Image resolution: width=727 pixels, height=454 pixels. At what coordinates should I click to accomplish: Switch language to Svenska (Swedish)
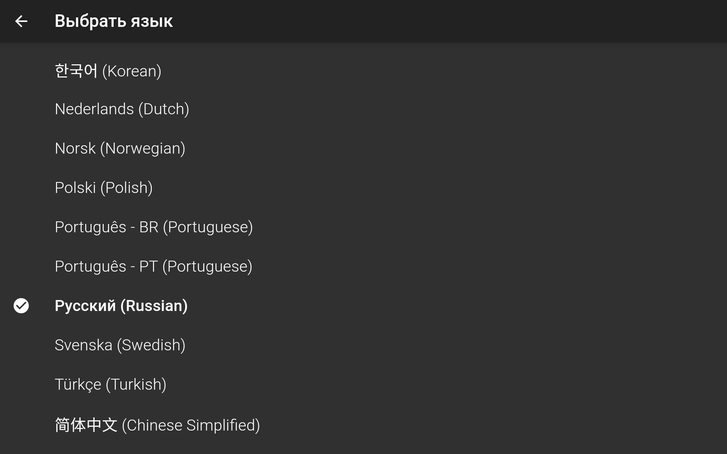[x=120, y=345]
